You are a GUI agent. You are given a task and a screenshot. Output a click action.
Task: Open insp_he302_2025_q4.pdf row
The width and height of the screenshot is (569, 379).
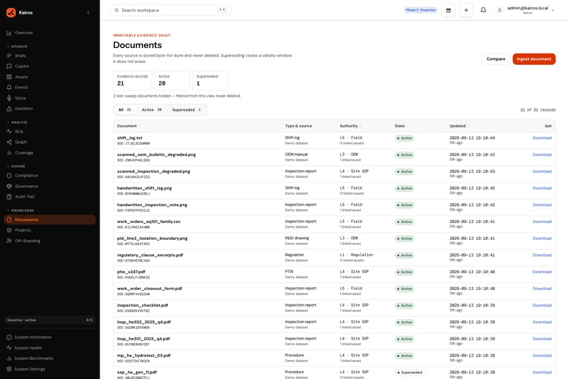(334, 325)
